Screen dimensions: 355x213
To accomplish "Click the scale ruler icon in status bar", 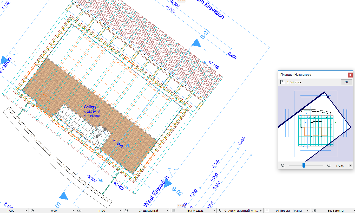I will click(80, 210).
